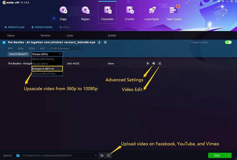The image size is (237, 160).
Task: Click Add from Local
Action: click(x=14, y=27)
